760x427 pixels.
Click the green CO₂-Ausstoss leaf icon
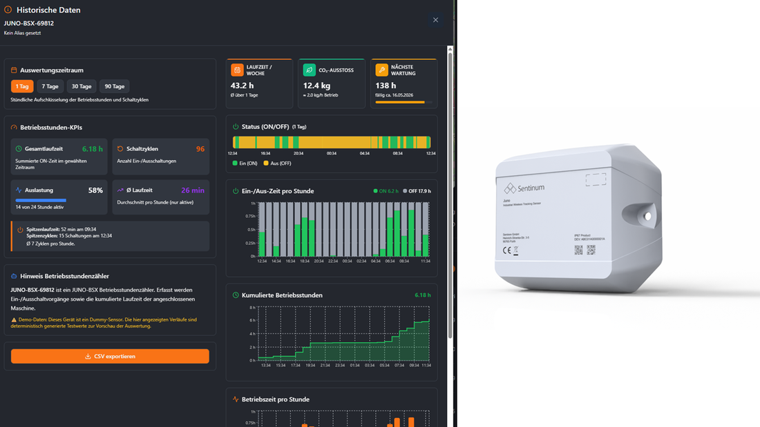point(310,70)
